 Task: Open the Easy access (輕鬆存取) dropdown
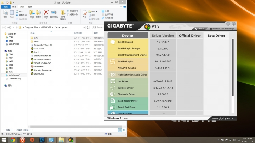pyautogui.click(x=79, y=14)
